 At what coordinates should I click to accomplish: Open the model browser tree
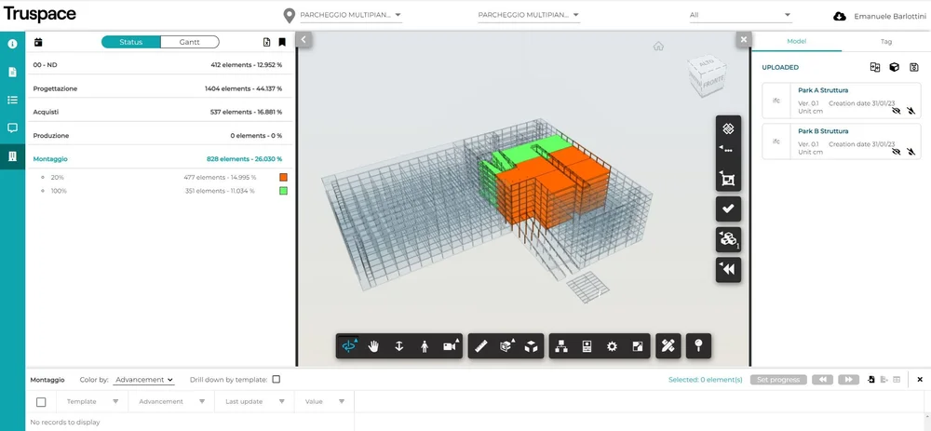click(561, 346)
